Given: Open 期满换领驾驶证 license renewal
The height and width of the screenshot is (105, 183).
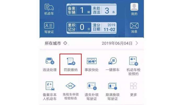Looking at the screenshot, I should pyautogui.click(x=112, y=91).
